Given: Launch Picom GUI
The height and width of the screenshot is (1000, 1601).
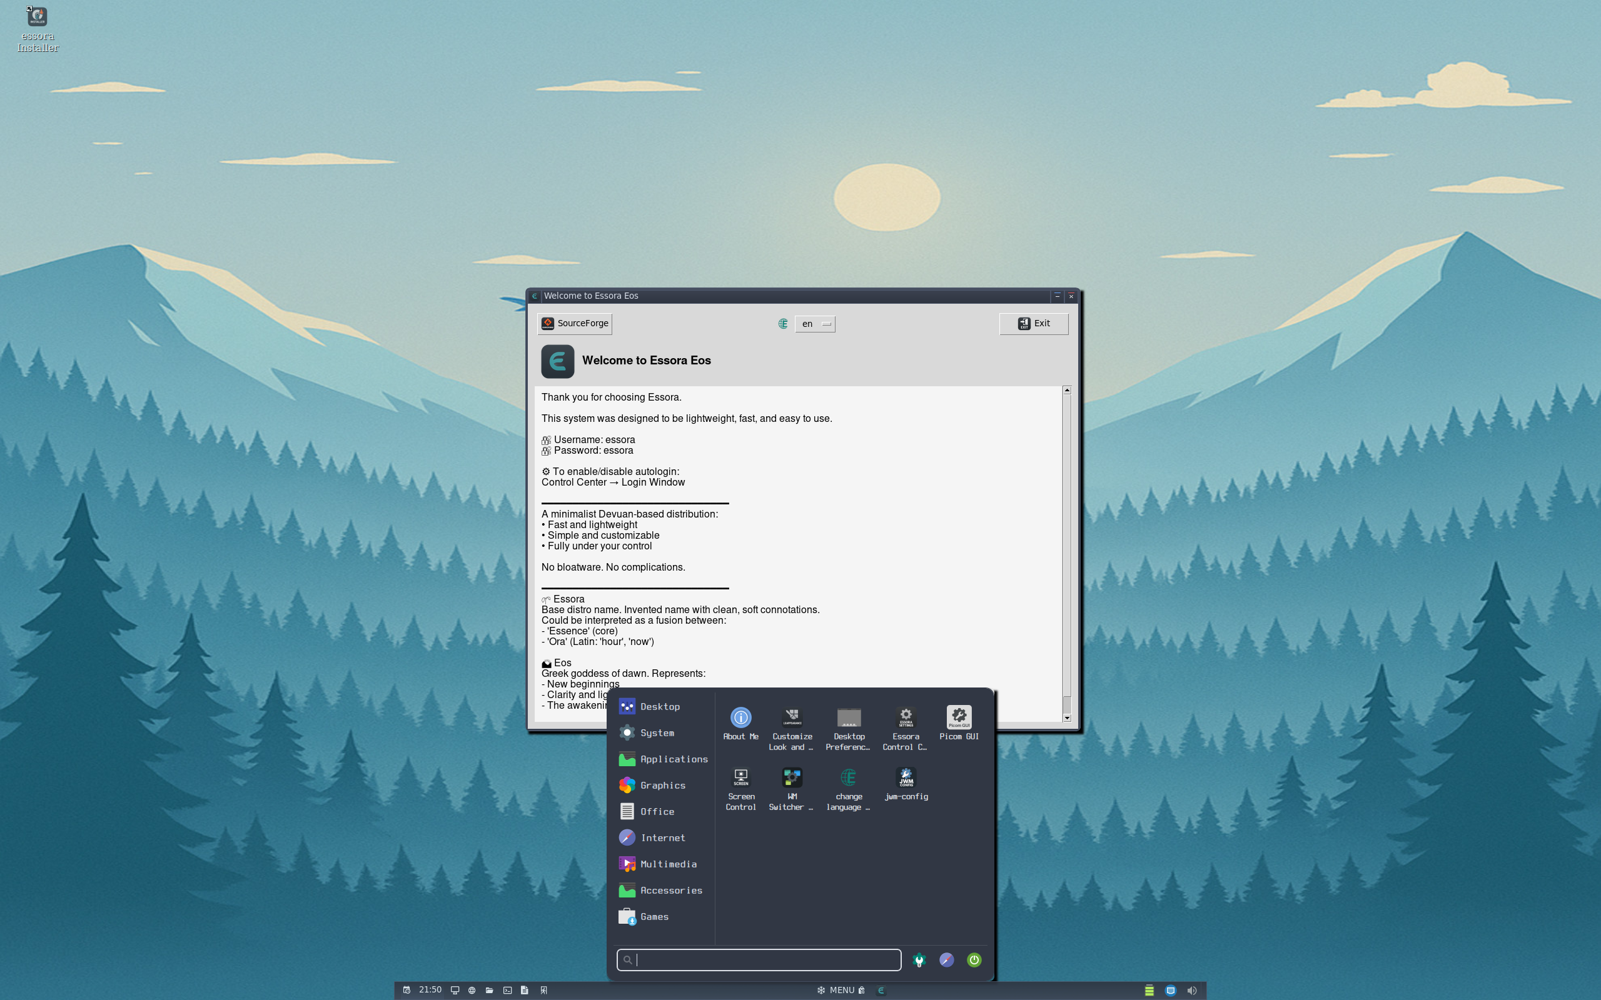Looking at the screenshot, I should tap(959, 724).
